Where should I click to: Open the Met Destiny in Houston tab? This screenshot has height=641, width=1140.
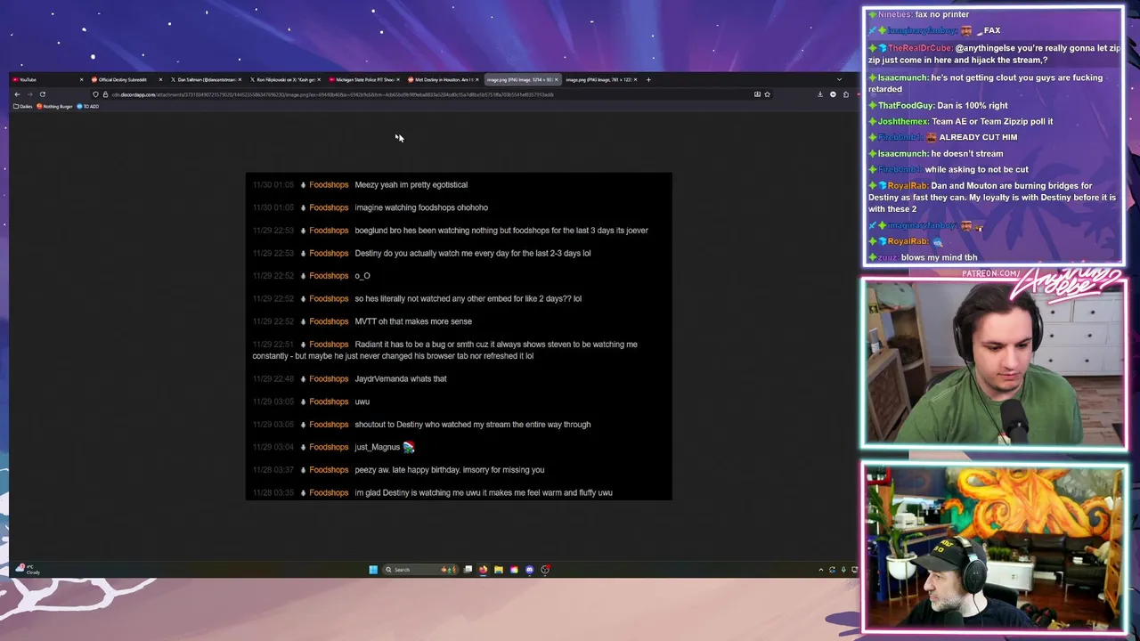coord(441,80)
